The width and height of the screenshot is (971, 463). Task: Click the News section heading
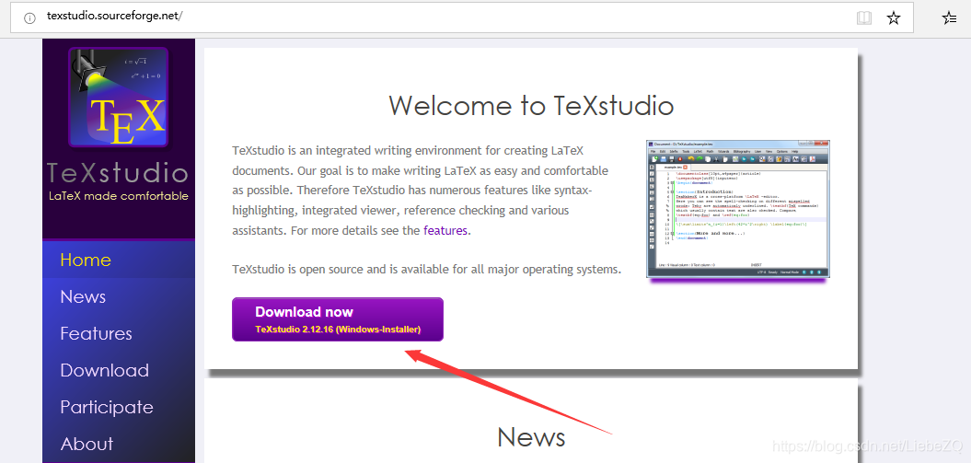pos(531,436)
